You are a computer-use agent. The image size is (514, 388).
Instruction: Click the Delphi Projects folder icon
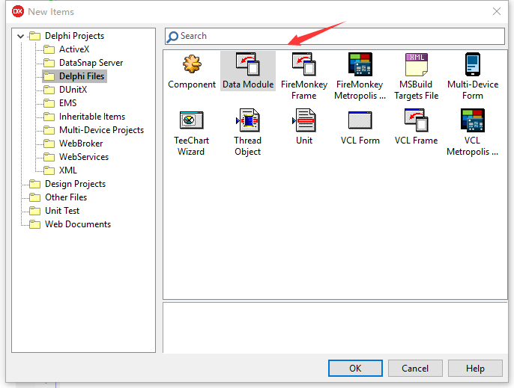34,36
